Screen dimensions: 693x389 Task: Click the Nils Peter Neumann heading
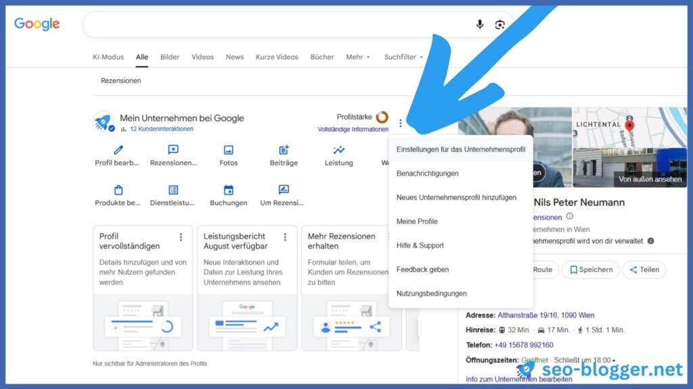point(579,203)
